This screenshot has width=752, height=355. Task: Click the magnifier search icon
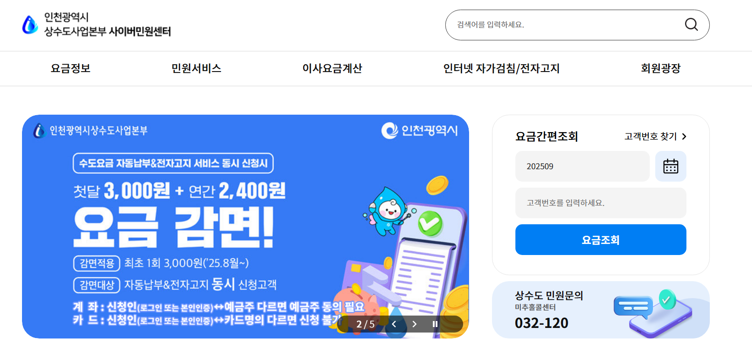coord(691,24)
